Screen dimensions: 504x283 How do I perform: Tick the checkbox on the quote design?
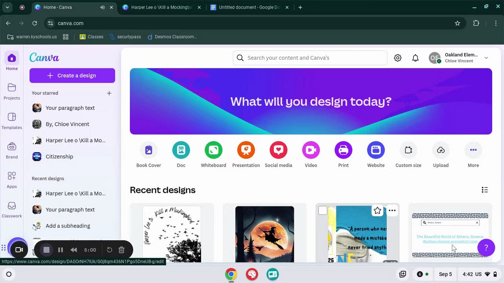point(323,211)
